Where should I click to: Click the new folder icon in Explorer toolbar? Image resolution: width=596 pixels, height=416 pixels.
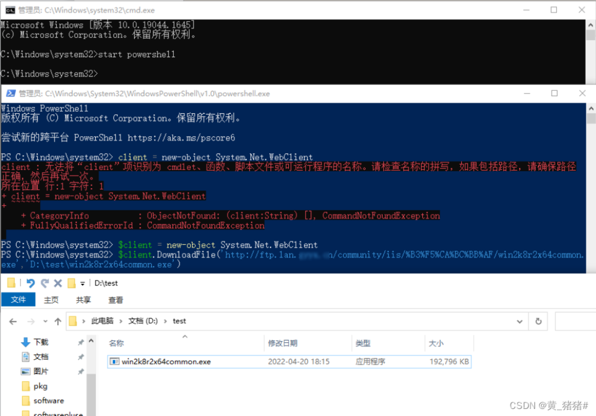(x=71, y=283)
